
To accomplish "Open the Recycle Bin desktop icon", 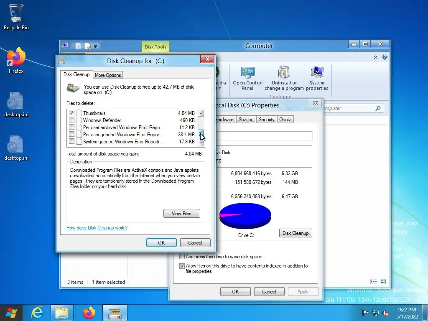I will pos(16,17).
